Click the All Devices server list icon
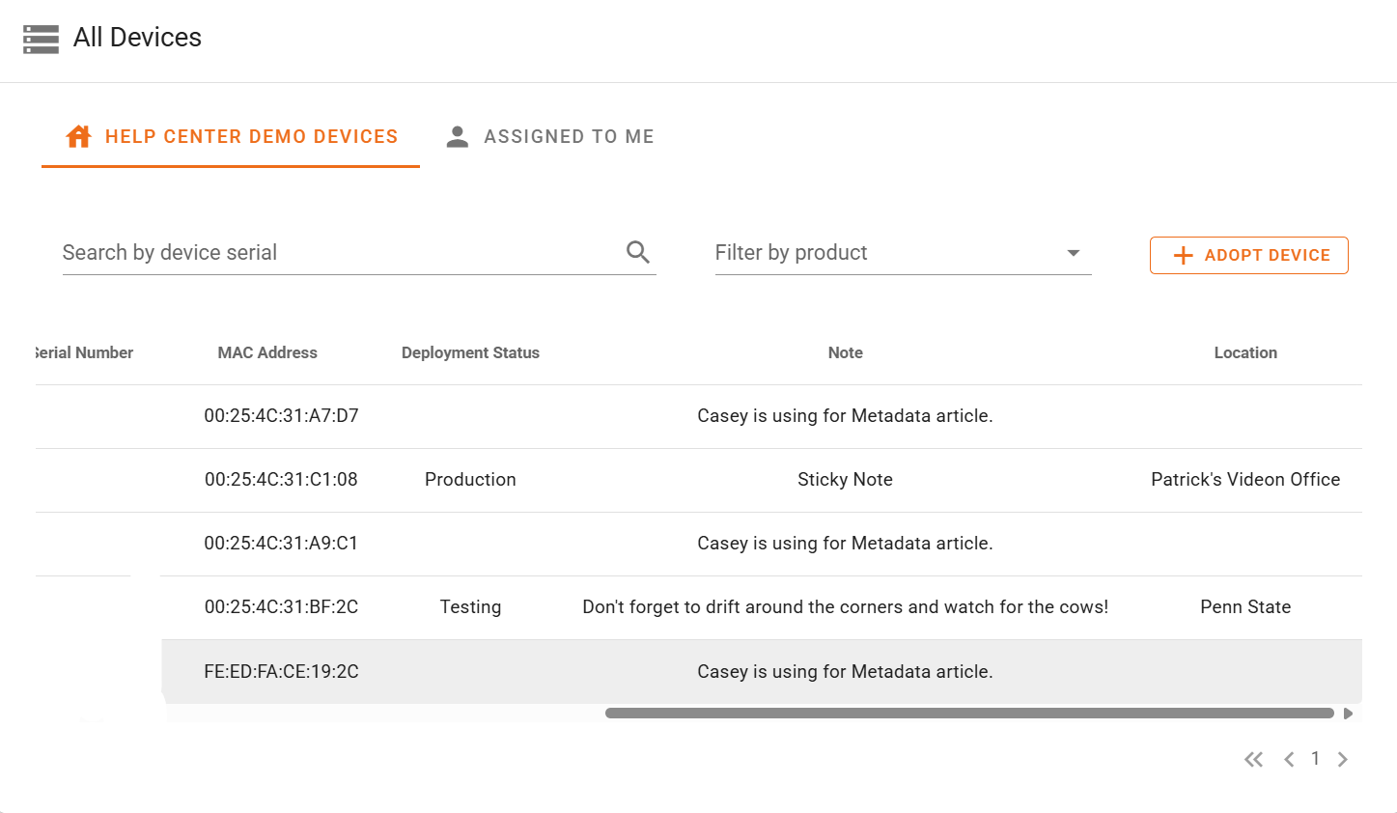The width and height of the screenshot is (1397, 813). tap(41, 39)
